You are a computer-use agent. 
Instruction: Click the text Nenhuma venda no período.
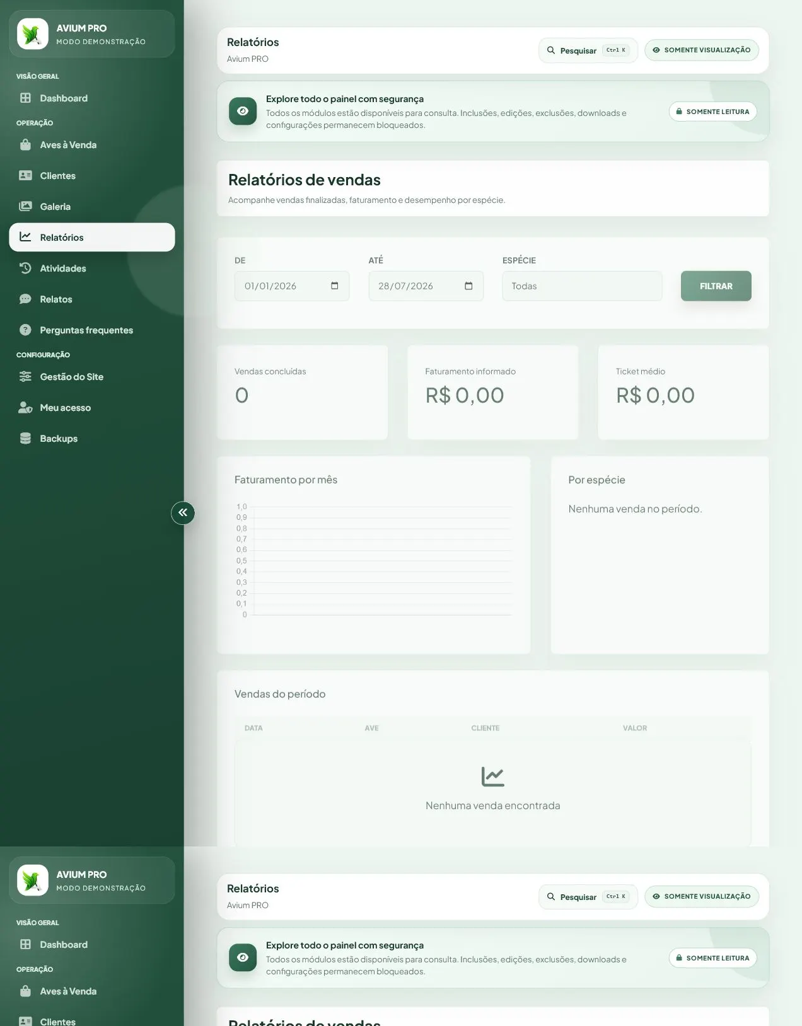click(635, 509)
